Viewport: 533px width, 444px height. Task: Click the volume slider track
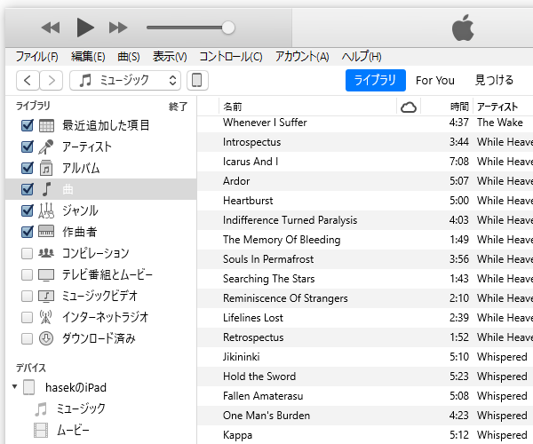click(186, 28)
